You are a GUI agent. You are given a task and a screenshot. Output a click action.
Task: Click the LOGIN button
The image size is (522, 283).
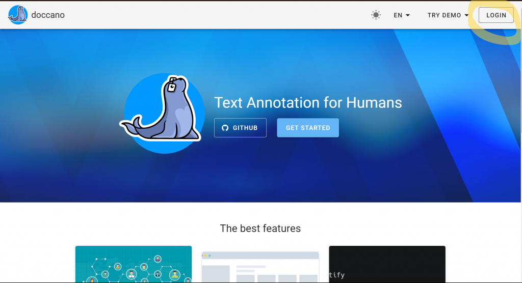click(496, 15)
